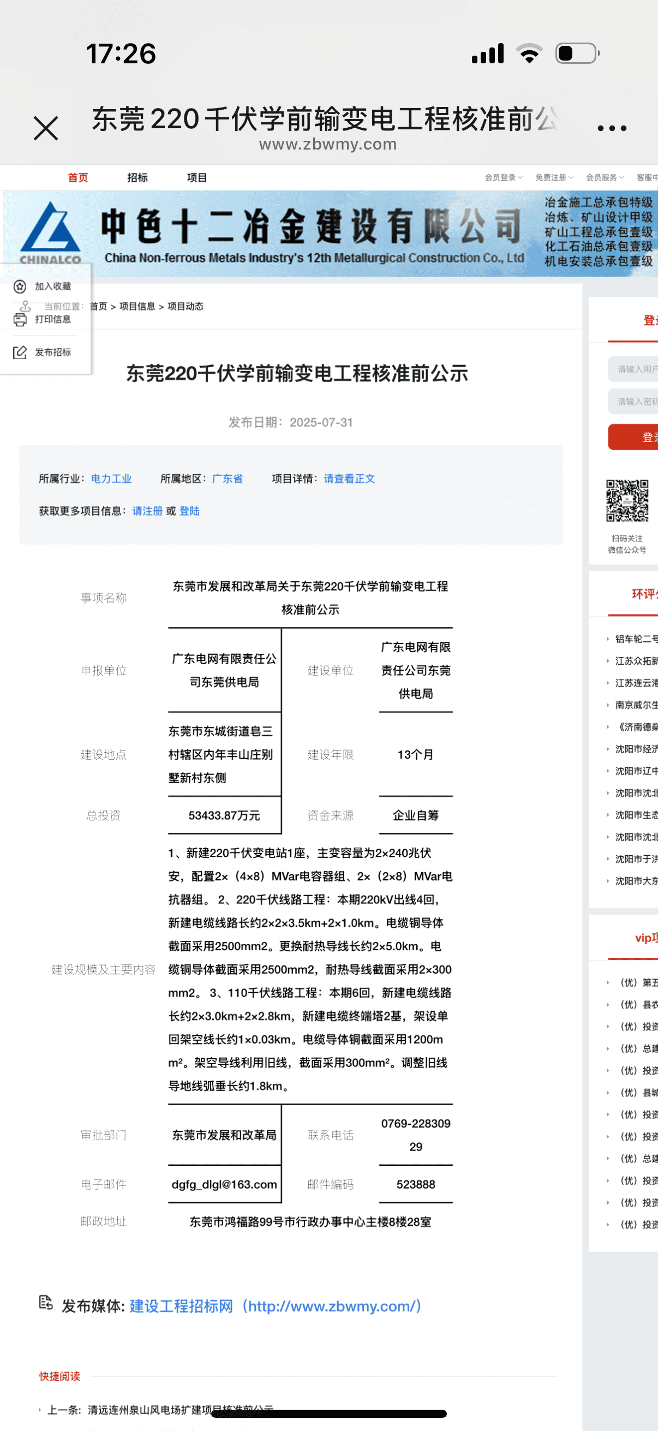Expand the 会员登录 dropdown
This screenshot has height=1431, width=658.
click(x=503, y=178)
